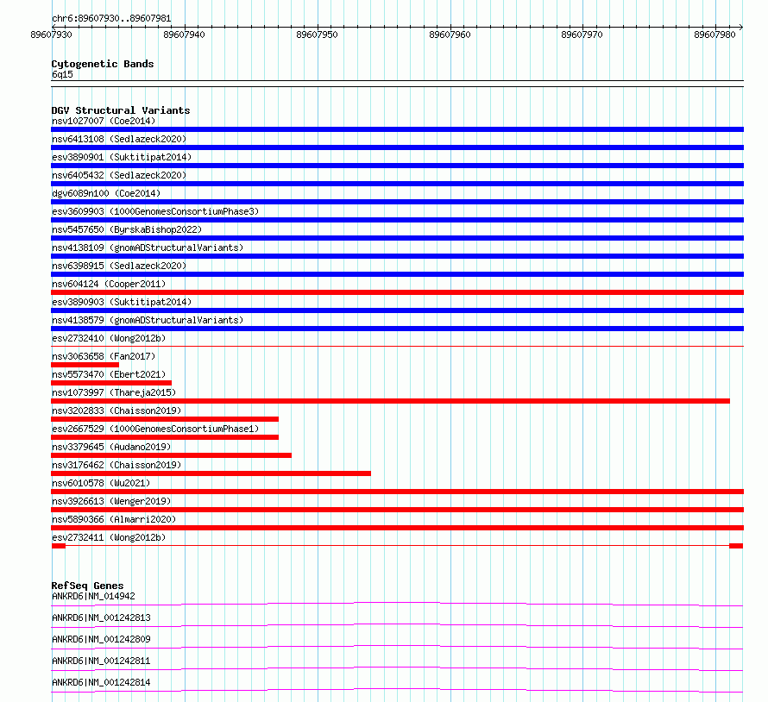Click the RefSeq Genes track title
The width and height of the screenshot is (768, 702).
pyautogui.click(x=88, y=586)
